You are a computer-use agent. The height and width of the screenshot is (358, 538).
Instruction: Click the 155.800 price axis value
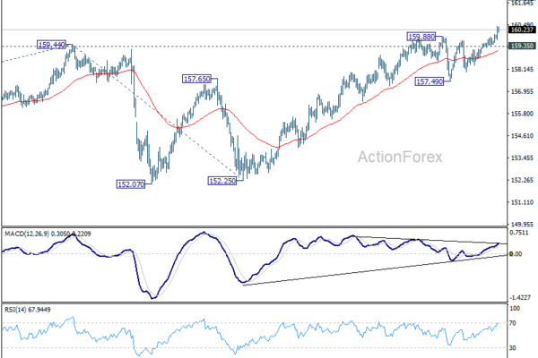click(x=522, y=114)
